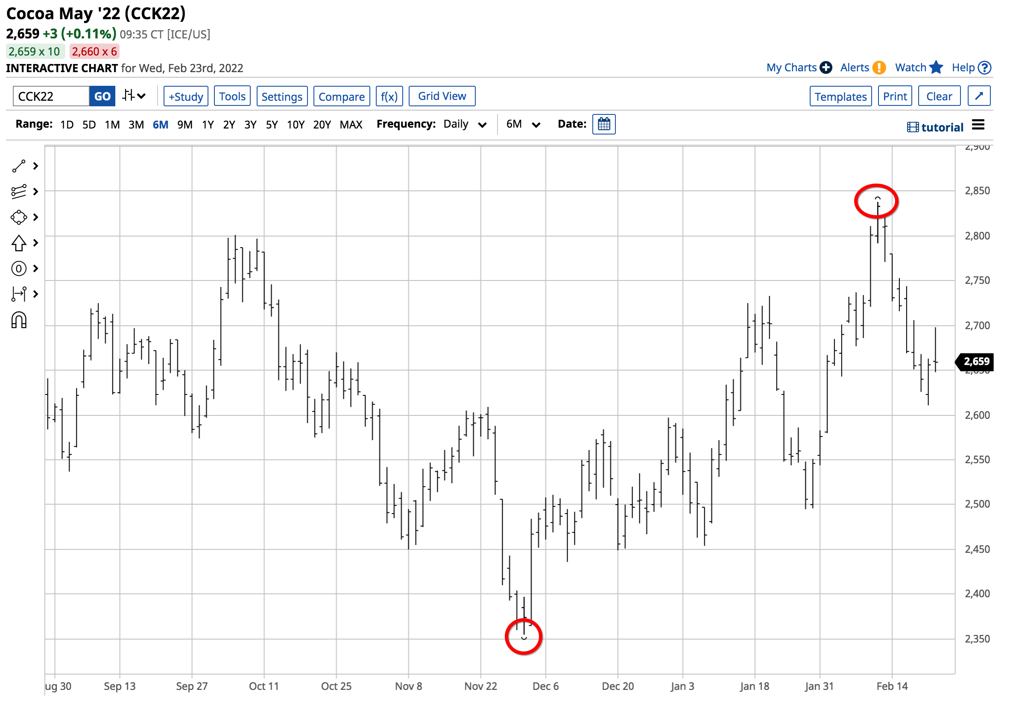Open Grid View
Screen dimensions: 1013x701
coord(442,96)
